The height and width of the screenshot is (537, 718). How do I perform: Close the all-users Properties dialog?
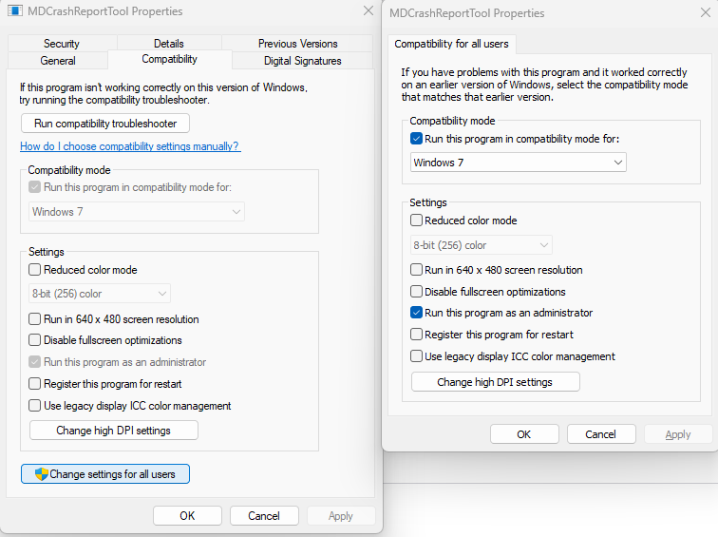pos(703,13)
